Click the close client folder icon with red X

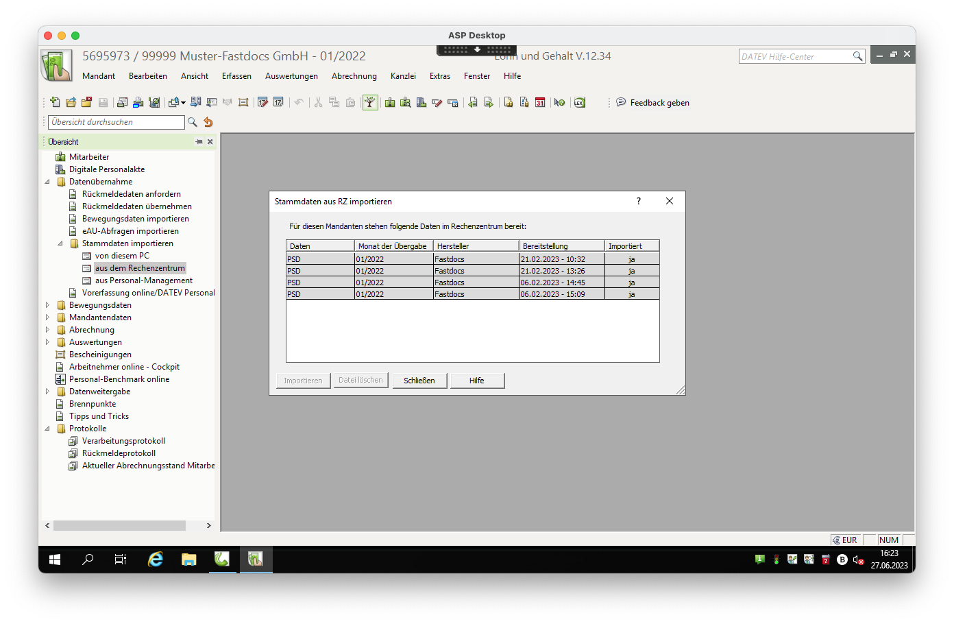[86, 102]
